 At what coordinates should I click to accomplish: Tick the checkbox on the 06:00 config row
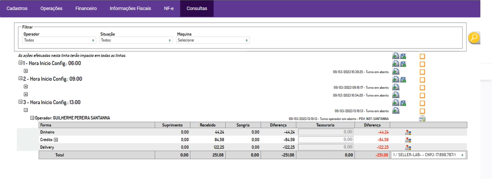[x=422, y=64]
